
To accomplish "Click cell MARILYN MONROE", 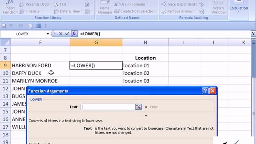I will coord(40,81).
